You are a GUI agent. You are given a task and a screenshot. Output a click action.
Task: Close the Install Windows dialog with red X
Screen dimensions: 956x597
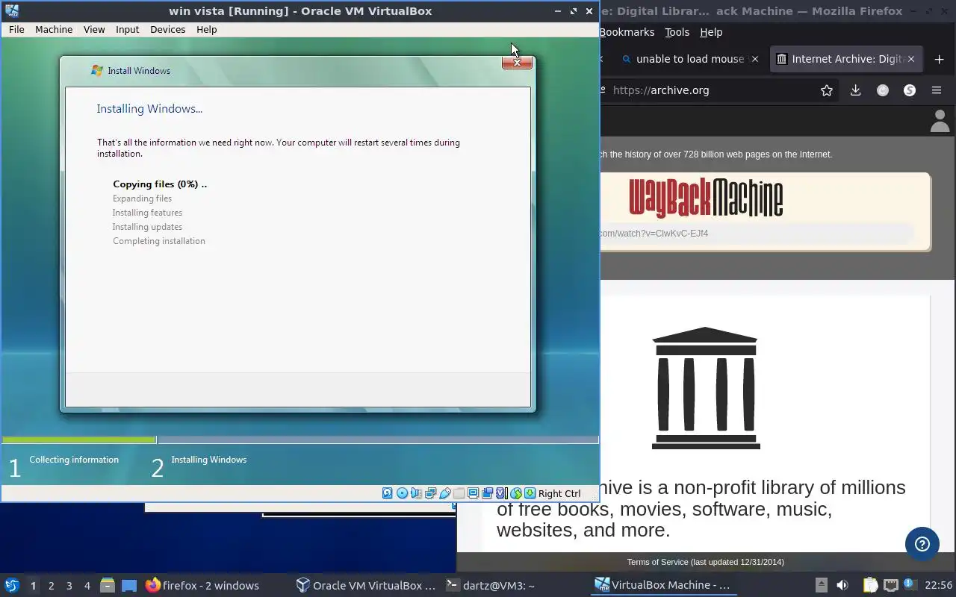click(x=517, y=63)
